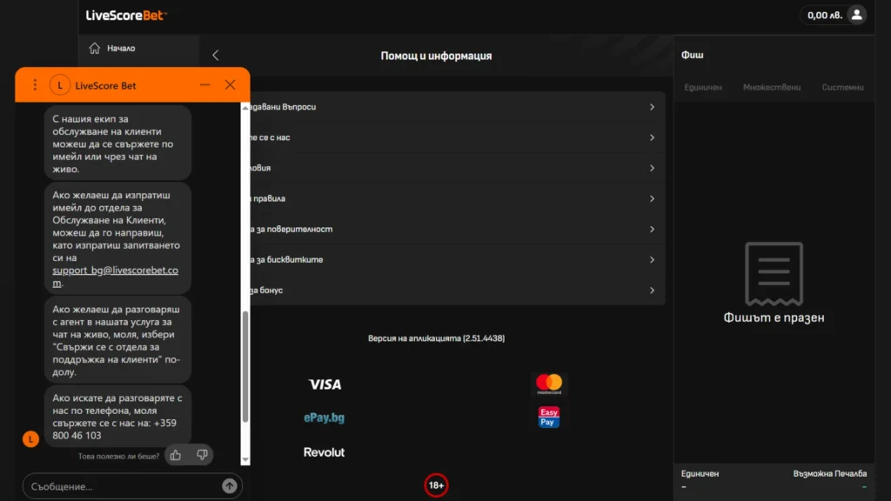Image resolution: width=891 pixels, height=501 pixels.
Task: Expand the бисквитките policy row chevron
Action: [652, 259]
